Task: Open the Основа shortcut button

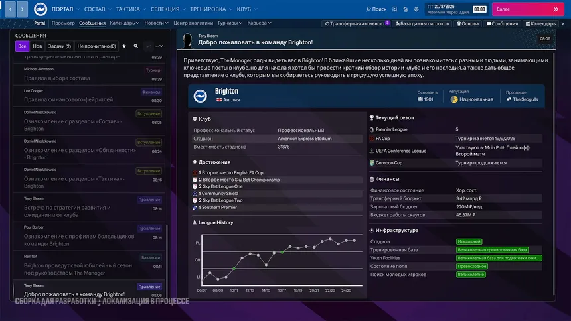Action: [467, 23]
